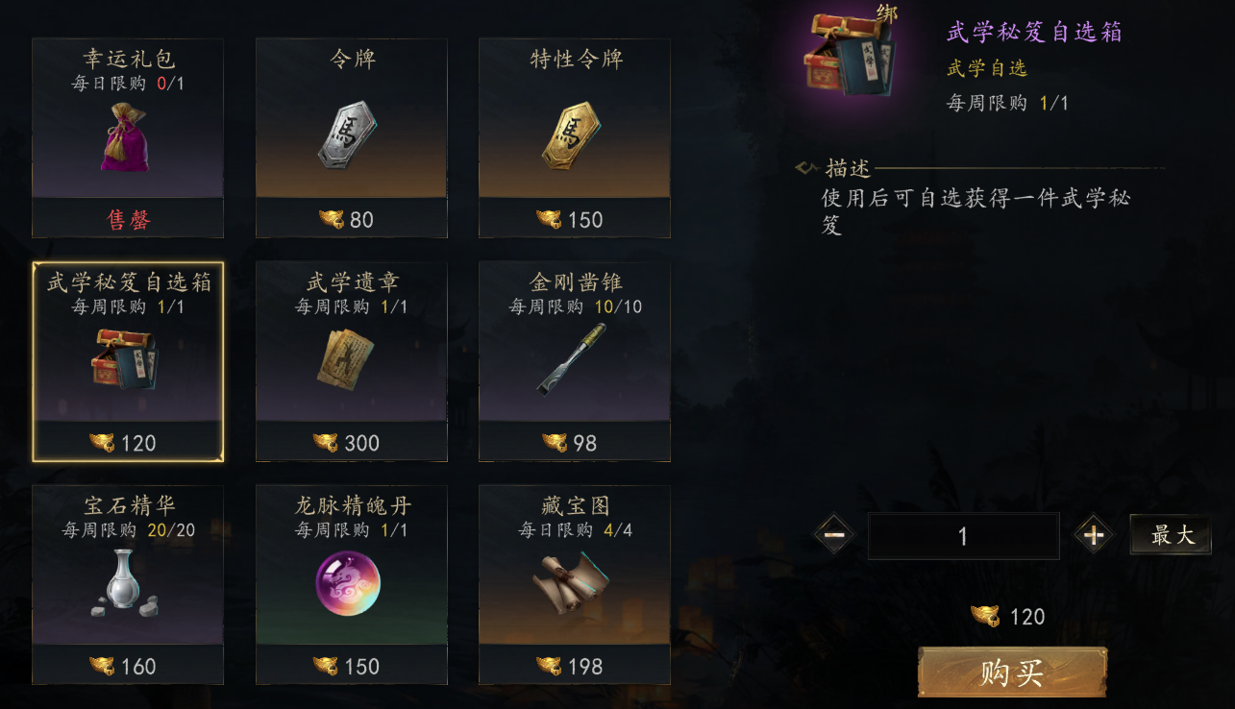Focus the purchase quantity input field
Viewport: 1235px width, 709px height.
963,536
